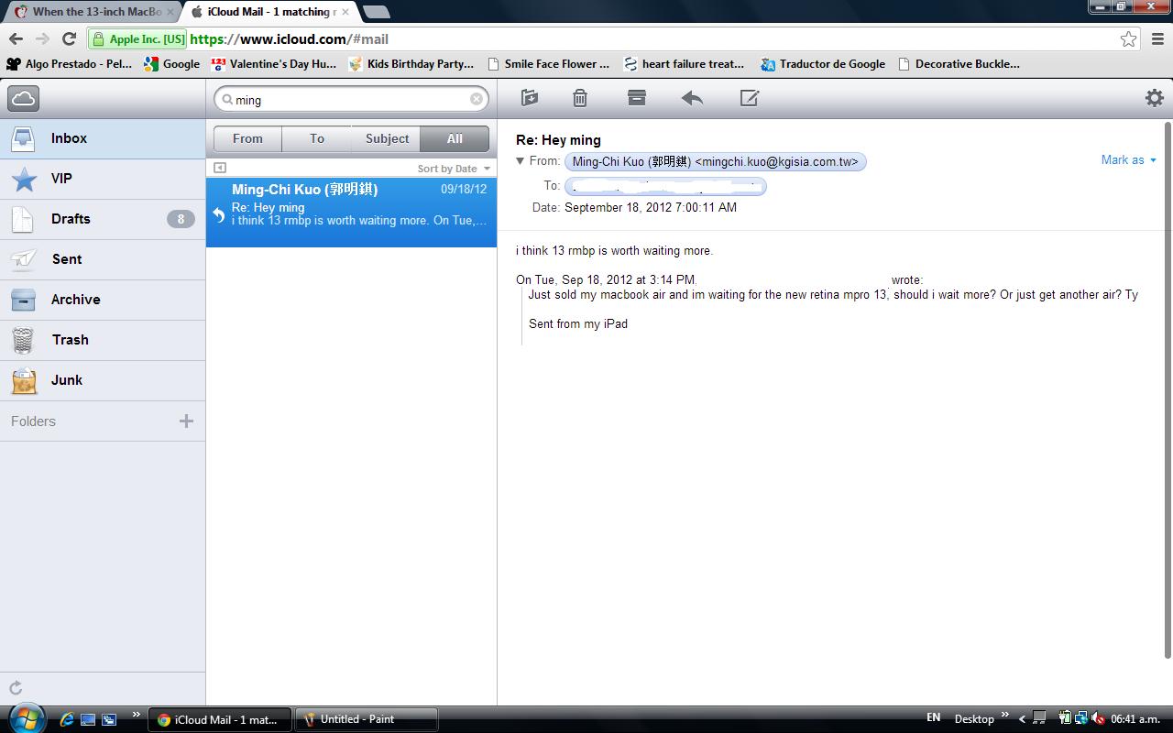Go forward in Chrome
This screenshot has height=733, width=1173.
click(x=42, y=38)
